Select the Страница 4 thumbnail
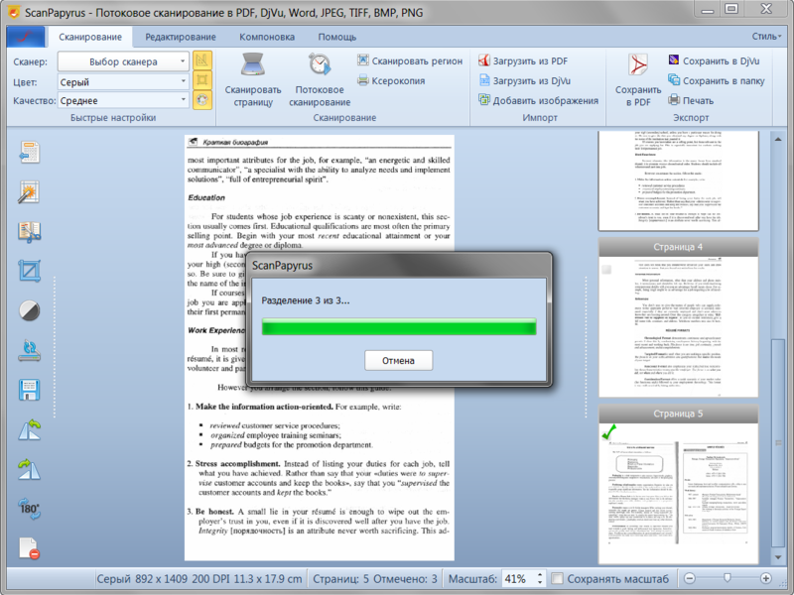The width and height of the screenshot is (794, 595). (678, 317)
